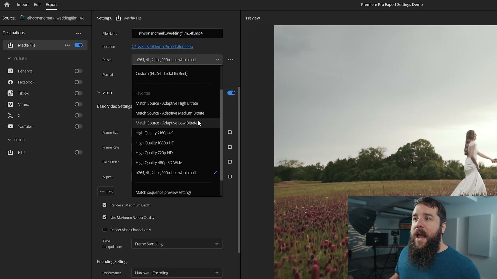This screenshot has width=497, height=279.
Task: Select h264, 4k, 24fps, 100mbps whoismatt preset
Action: coord(176,173)
